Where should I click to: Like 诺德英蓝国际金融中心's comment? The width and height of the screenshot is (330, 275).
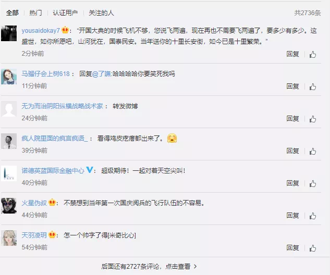(x=313, y=183)
